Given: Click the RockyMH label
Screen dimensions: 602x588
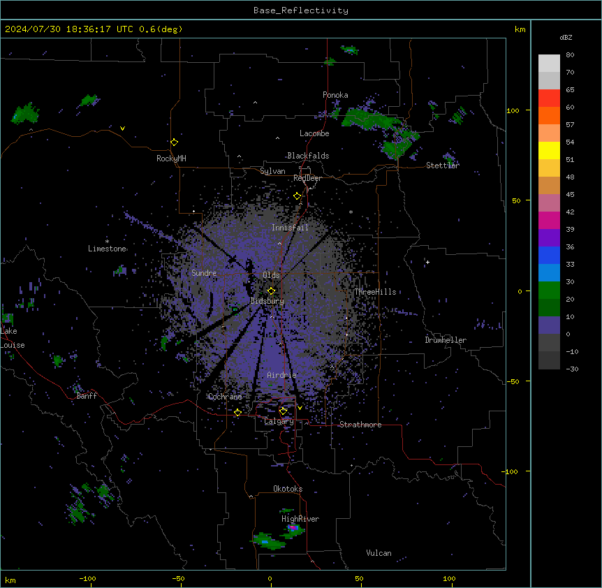Looking at the screenshot, I should tap(171, 159).
